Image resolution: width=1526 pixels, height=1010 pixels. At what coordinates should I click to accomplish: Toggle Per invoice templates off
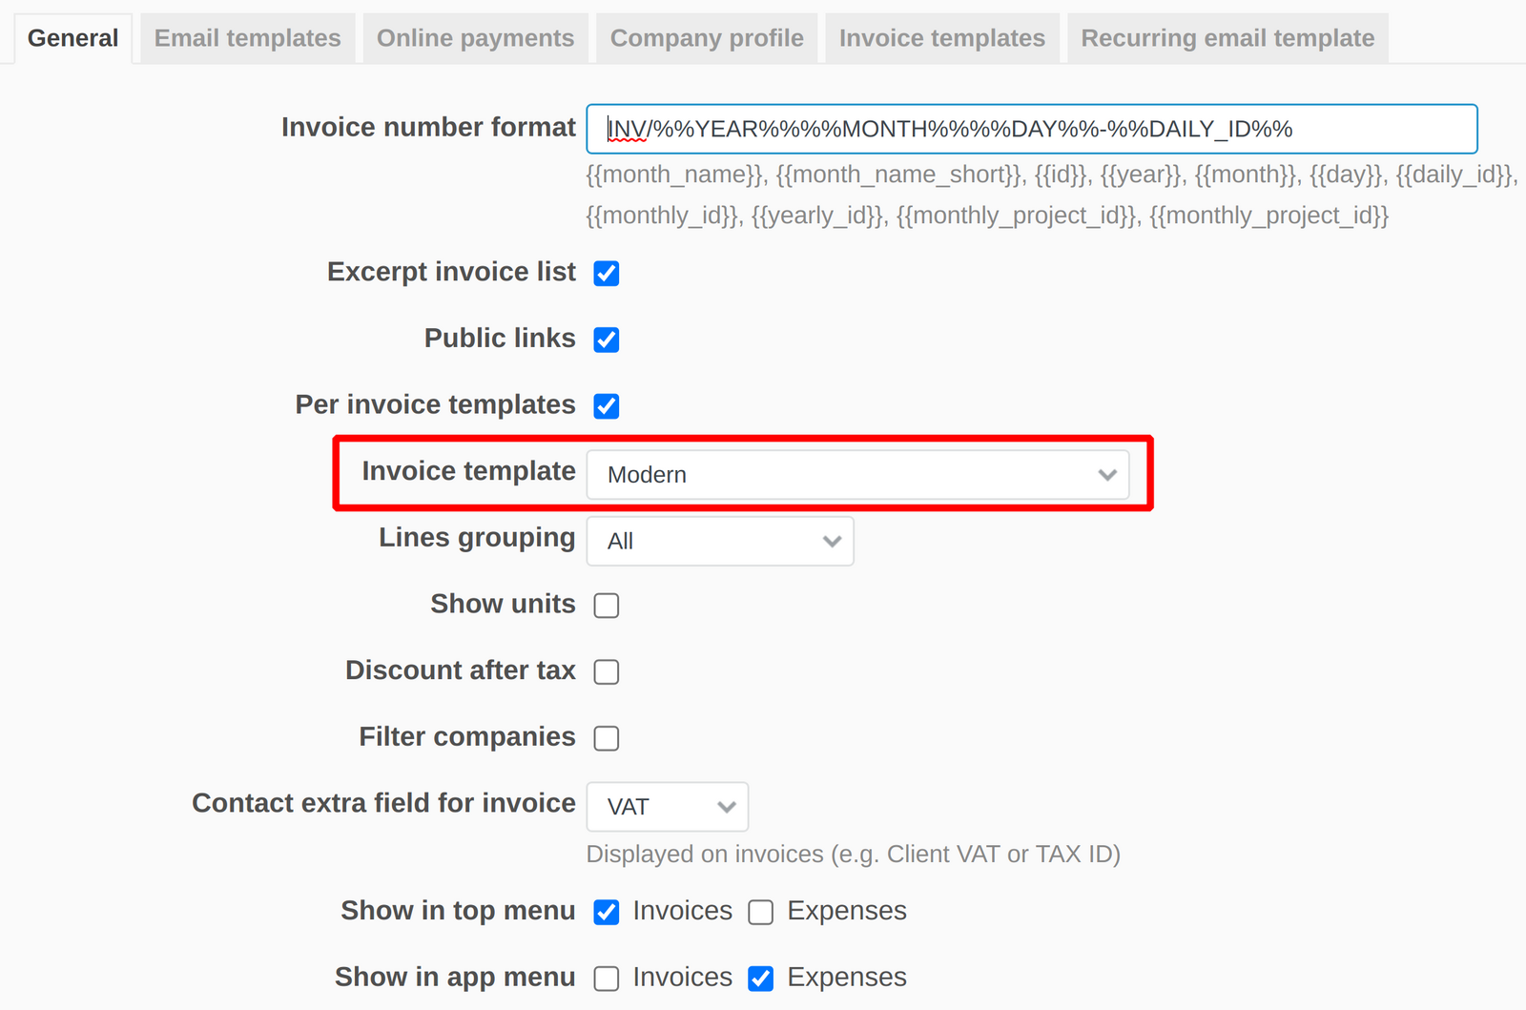coord(607,405)
